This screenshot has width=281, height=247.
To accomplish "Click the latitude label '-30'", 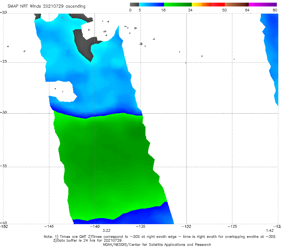I will 3,112.
